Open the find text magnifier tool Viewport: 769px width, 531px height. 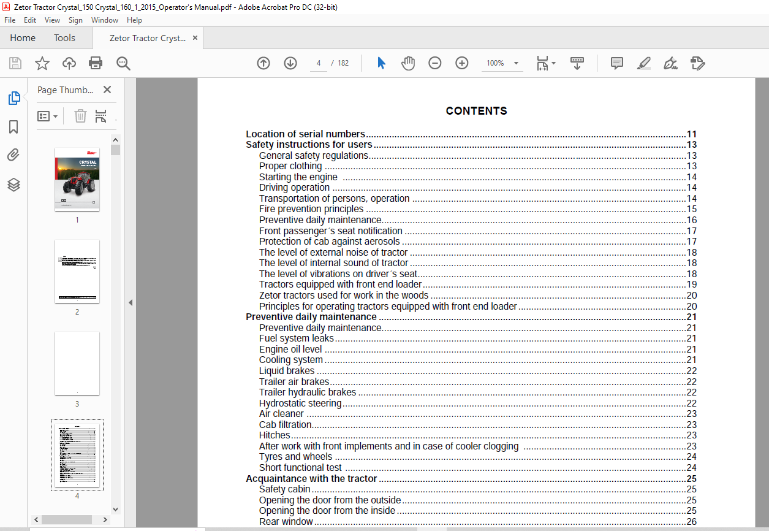[x=123, y=63]
